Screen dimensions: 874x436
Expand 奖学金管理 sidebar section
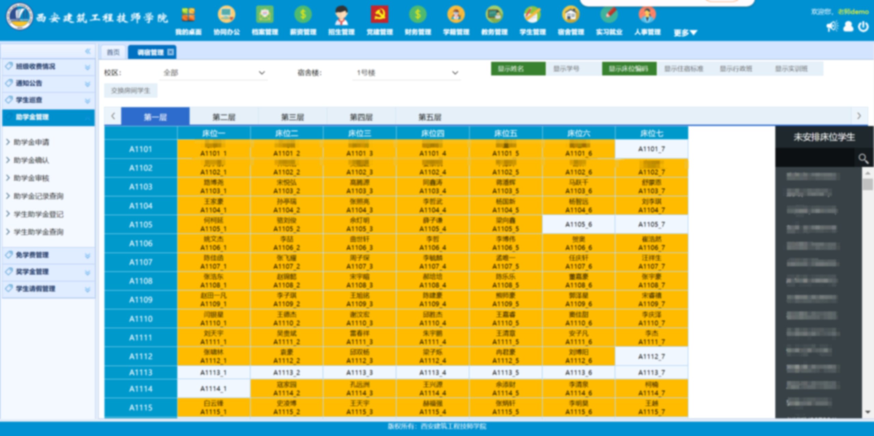(x=48, y=272)
